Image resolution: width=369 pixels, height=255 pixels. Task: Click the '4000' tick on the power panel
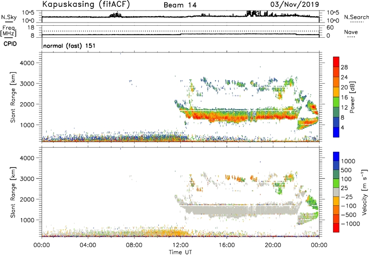pos(27,63)
